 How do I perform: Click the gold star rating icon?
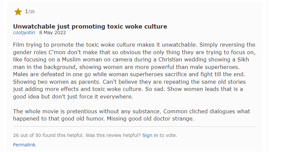coord(18,12)
